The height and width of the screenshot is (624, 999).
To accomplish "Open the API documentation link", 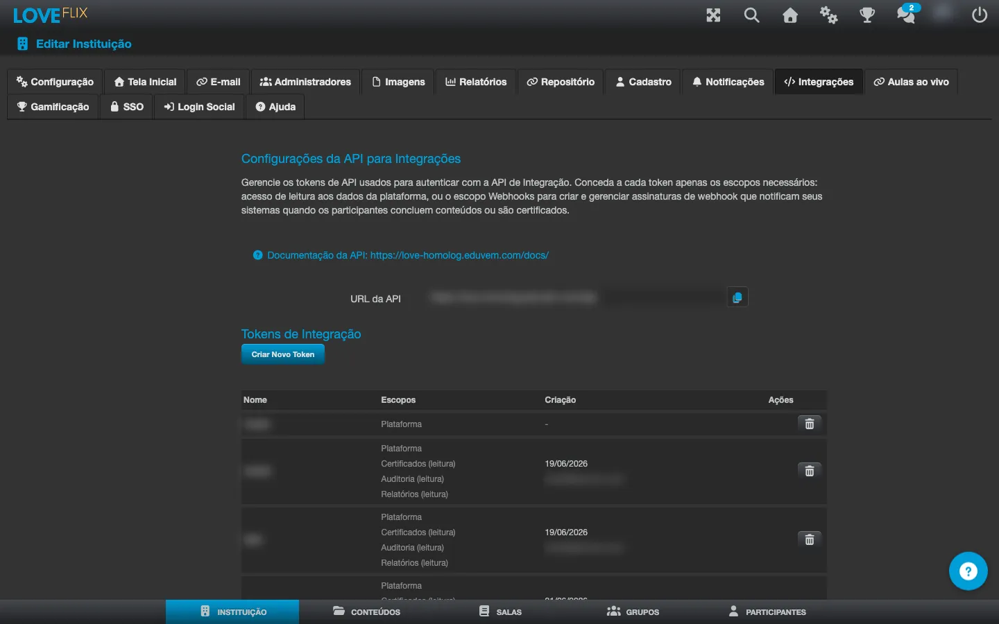I will click(408, 255).
